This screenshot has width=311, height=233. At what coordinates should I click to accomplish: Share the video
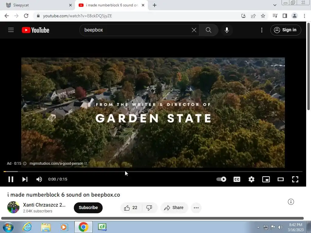pyautogui.click(x=174, y=208)
